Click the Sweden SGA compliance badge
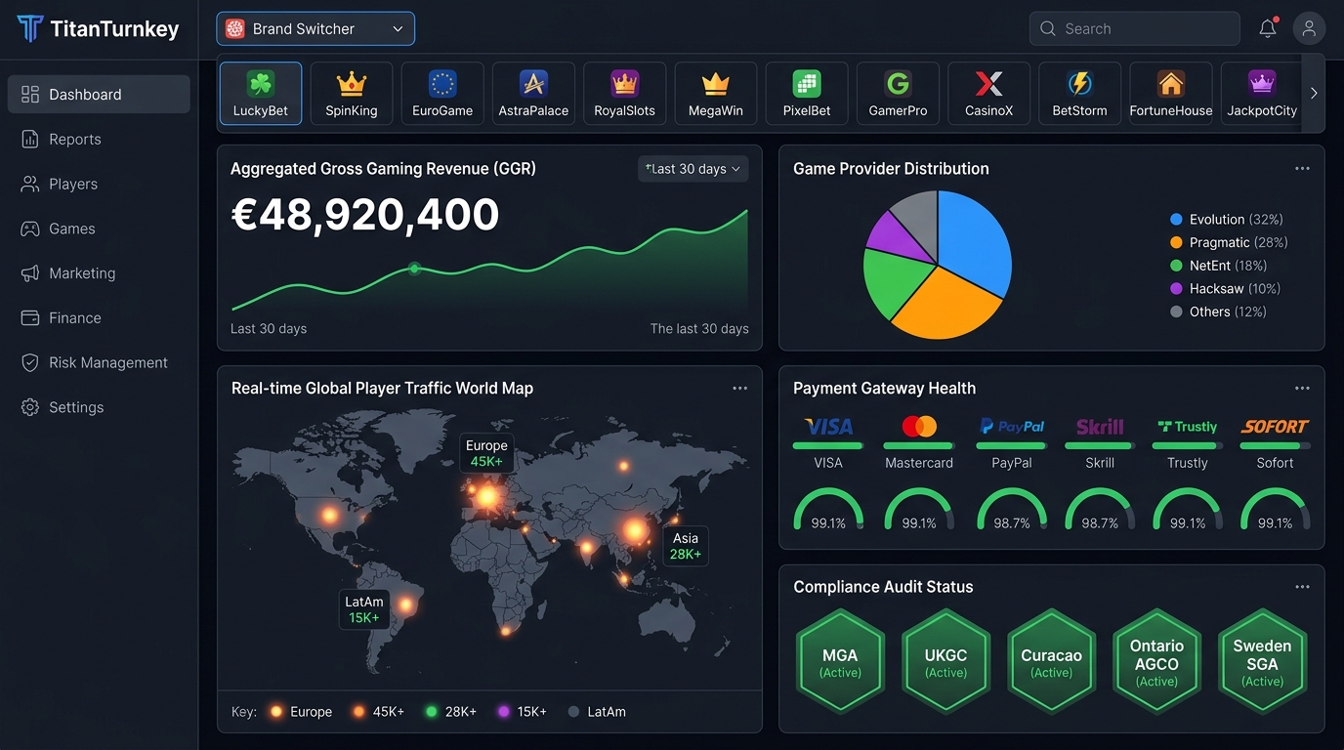 [1262, 663]
